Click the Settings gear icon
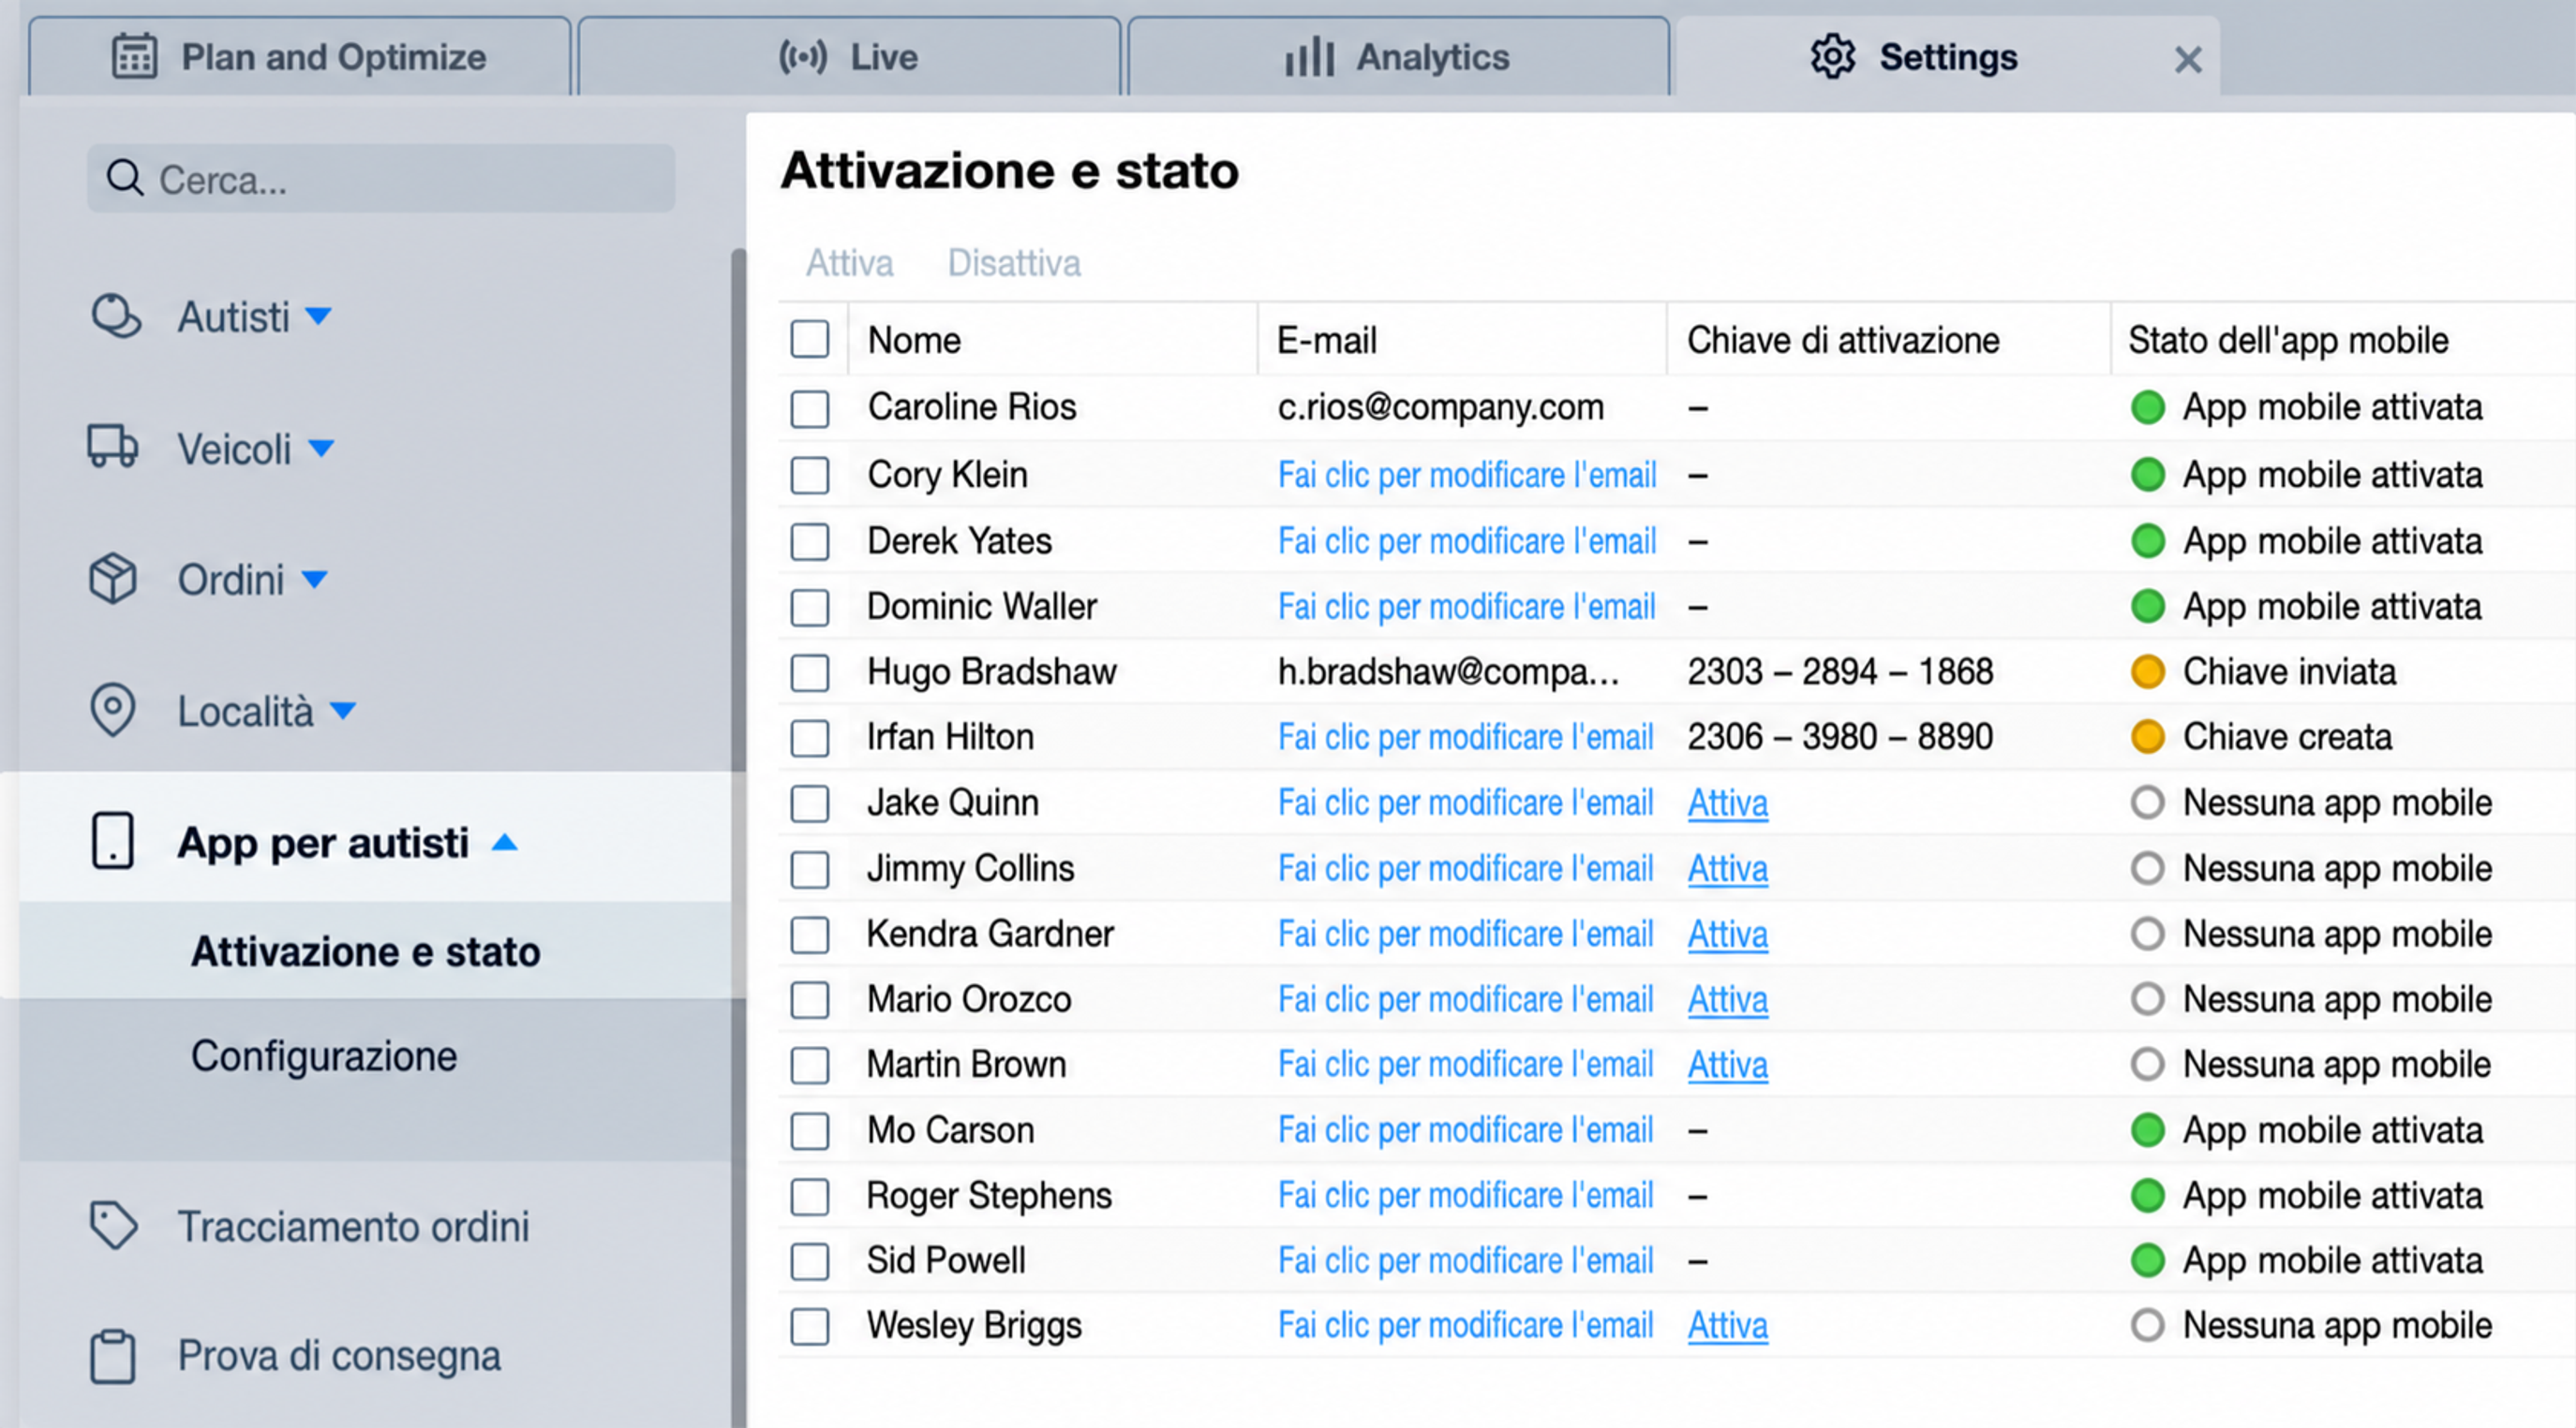Screen dimensions: 2576x1428 pyautogui.click(x=1833, y=57)
